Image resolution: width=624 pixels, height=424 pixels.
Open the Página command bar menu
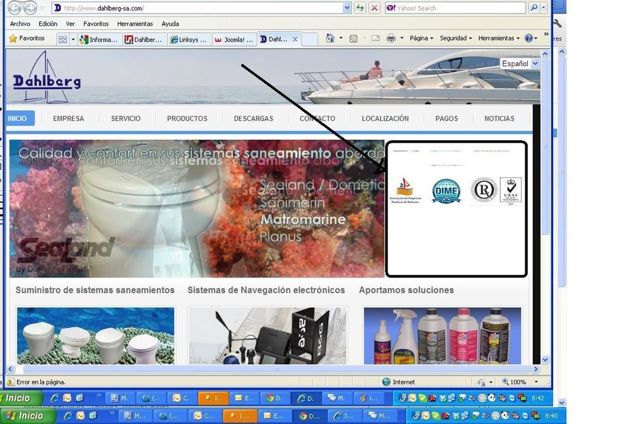[x=421, y=38]
